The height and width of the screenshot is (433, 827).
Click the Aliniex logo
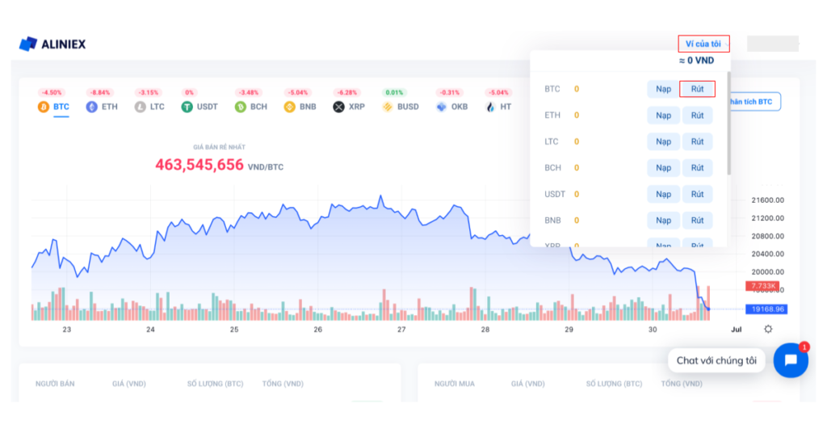[52, 44]
